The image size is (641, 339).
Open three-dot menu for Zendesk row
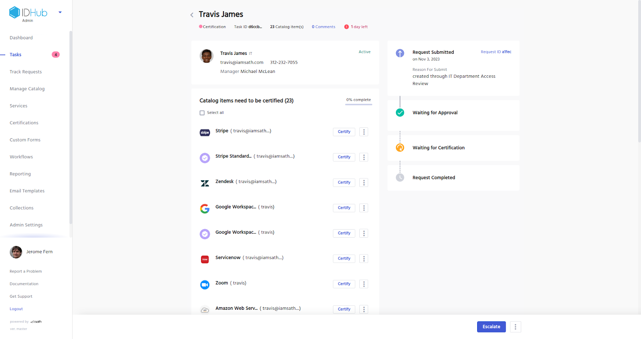coord(364,183)
